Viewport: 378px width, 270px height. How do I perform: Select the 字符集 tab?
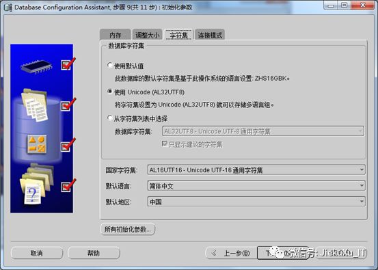click(178, 35)
